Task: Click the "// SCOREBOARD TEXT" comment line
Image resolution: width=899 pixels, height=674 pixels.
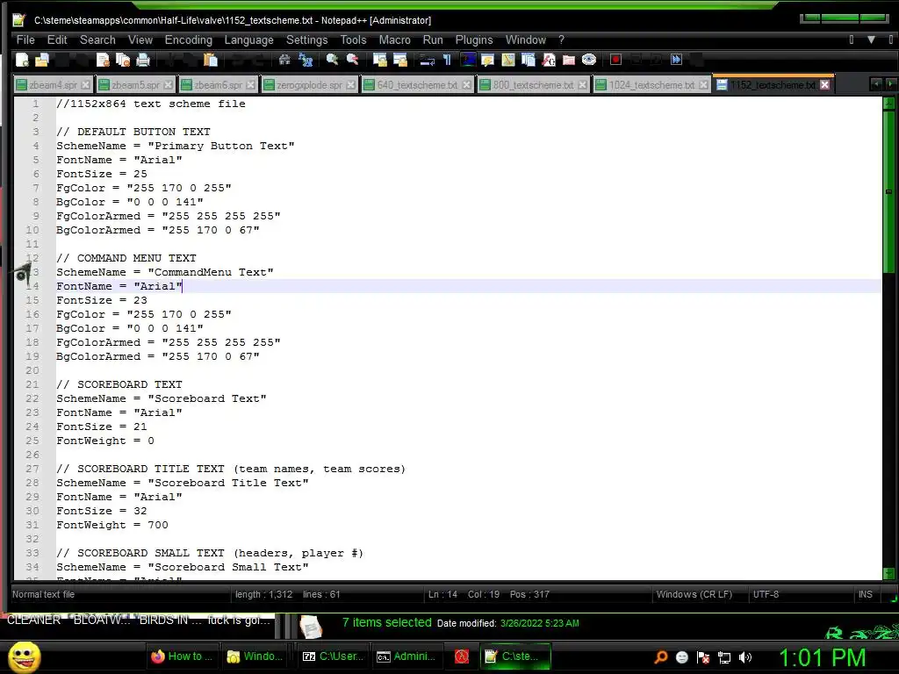Action: 119,384
